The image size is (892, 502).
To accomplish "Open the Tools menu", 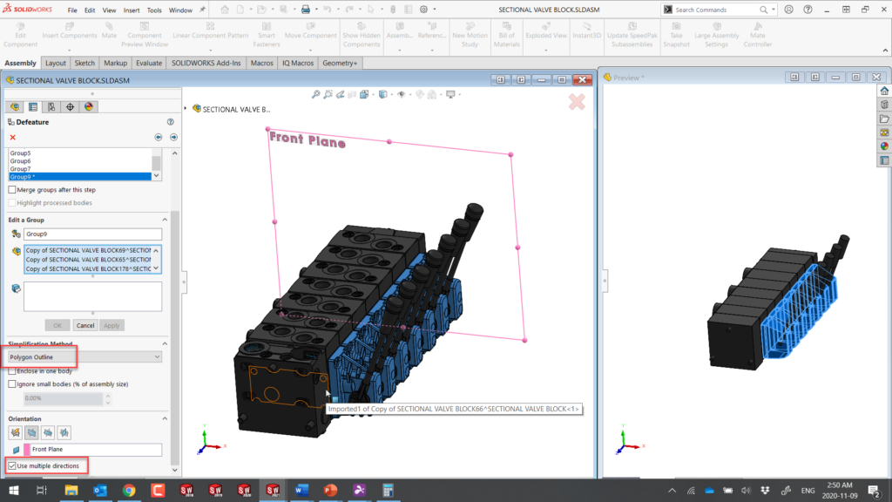I will (x=154, y=10).
